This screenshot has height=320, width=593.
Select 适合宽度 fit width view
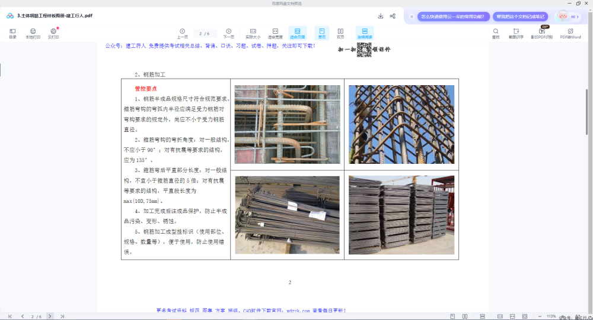[x=275, y=33]
